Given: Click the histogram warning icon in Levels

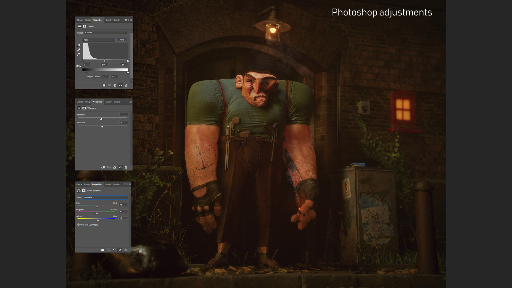Looking at the screenshot, I should [x=78, y=66].
